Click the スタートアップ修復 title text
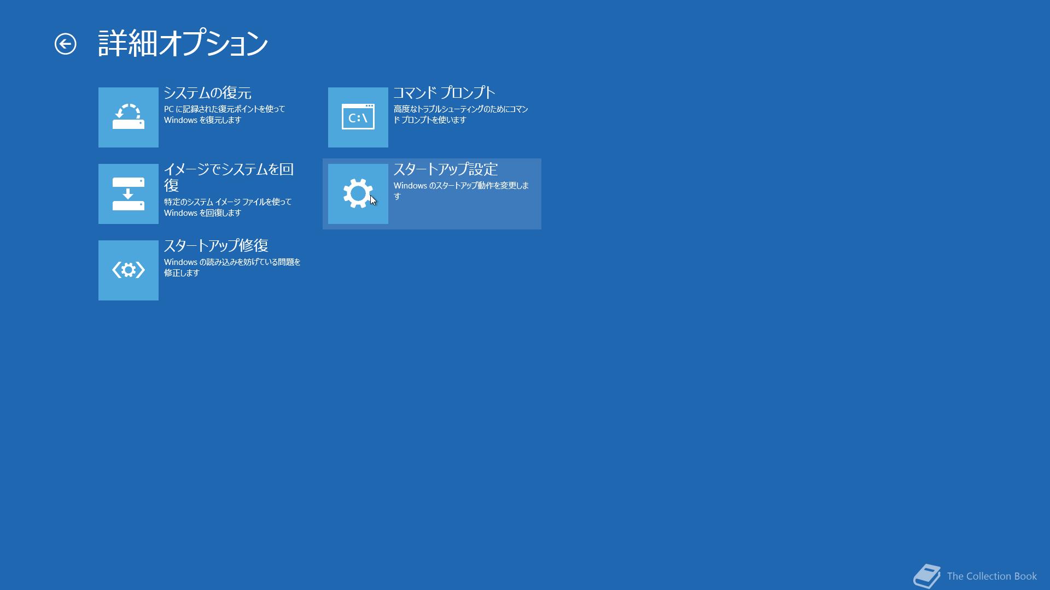The width and height of the screenshot is (1050, 590). [216, 246]
